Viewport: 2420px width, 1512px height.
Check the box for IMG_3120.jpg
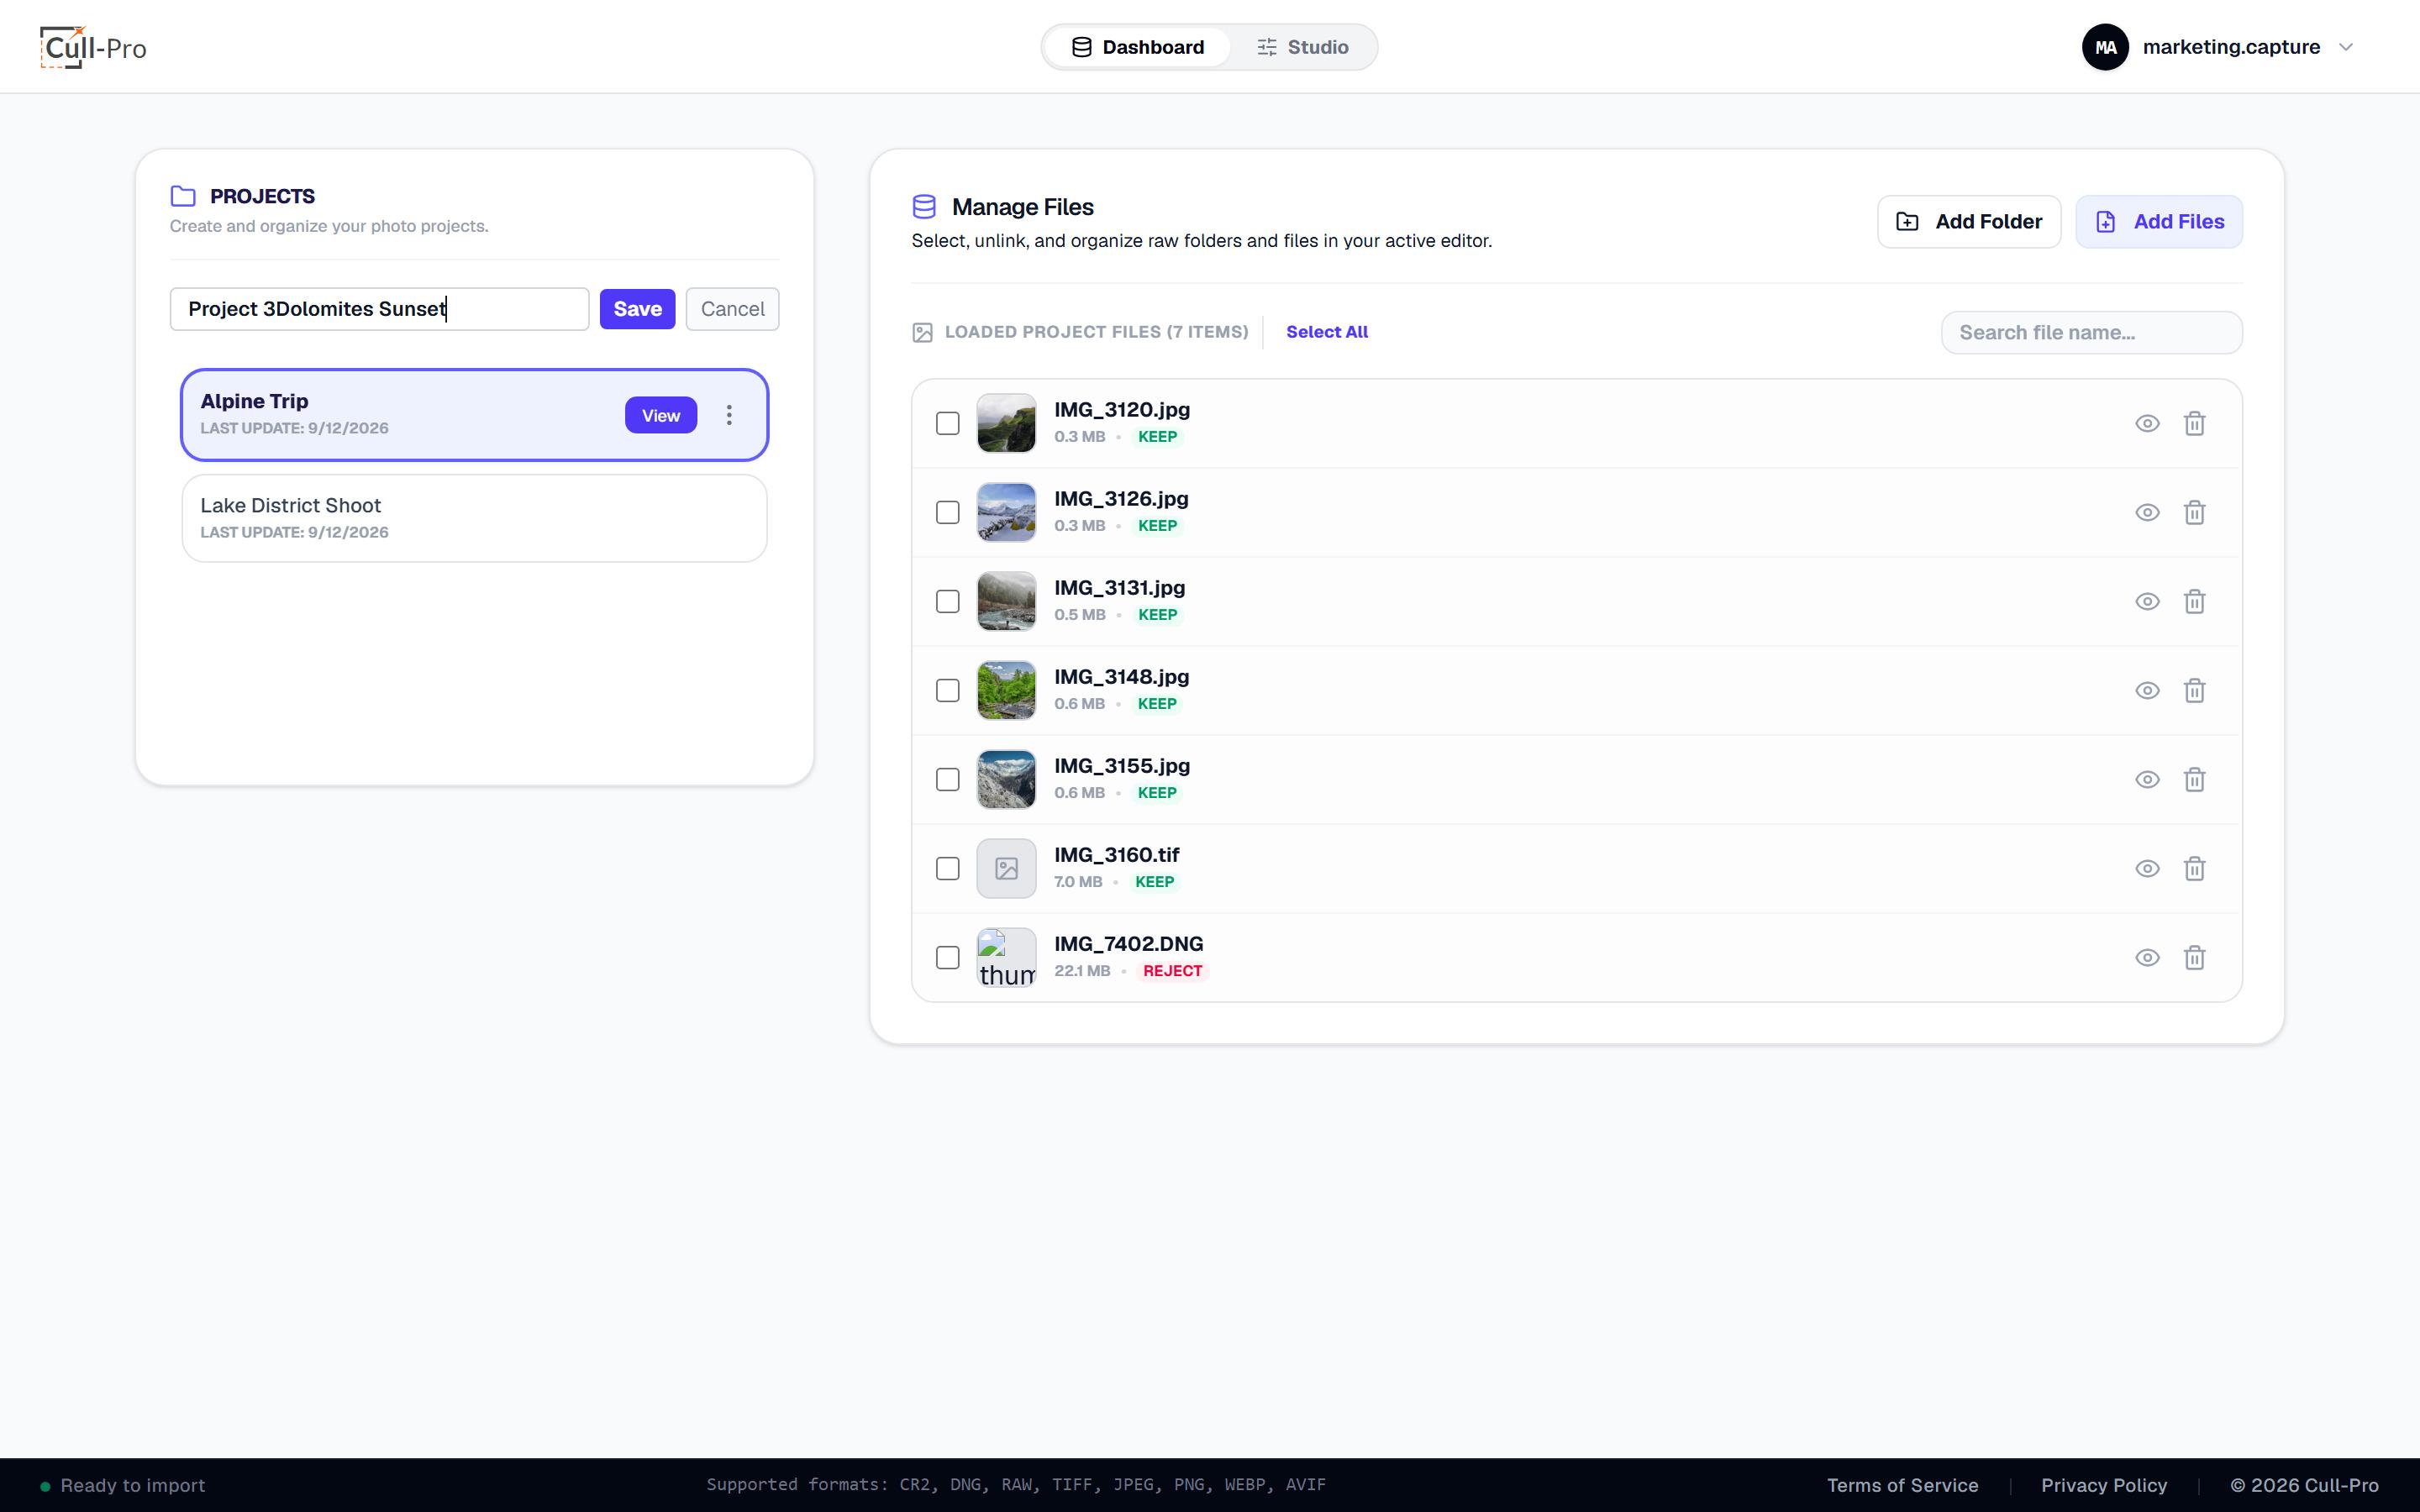pyautogui.click(x=947, y=423)
